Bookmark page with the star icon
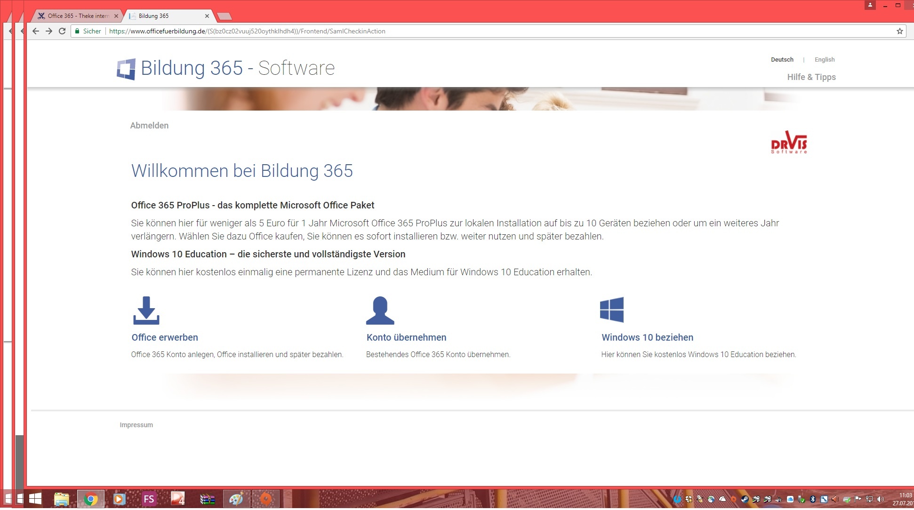914x510 pixels. (x=899, y=31)
